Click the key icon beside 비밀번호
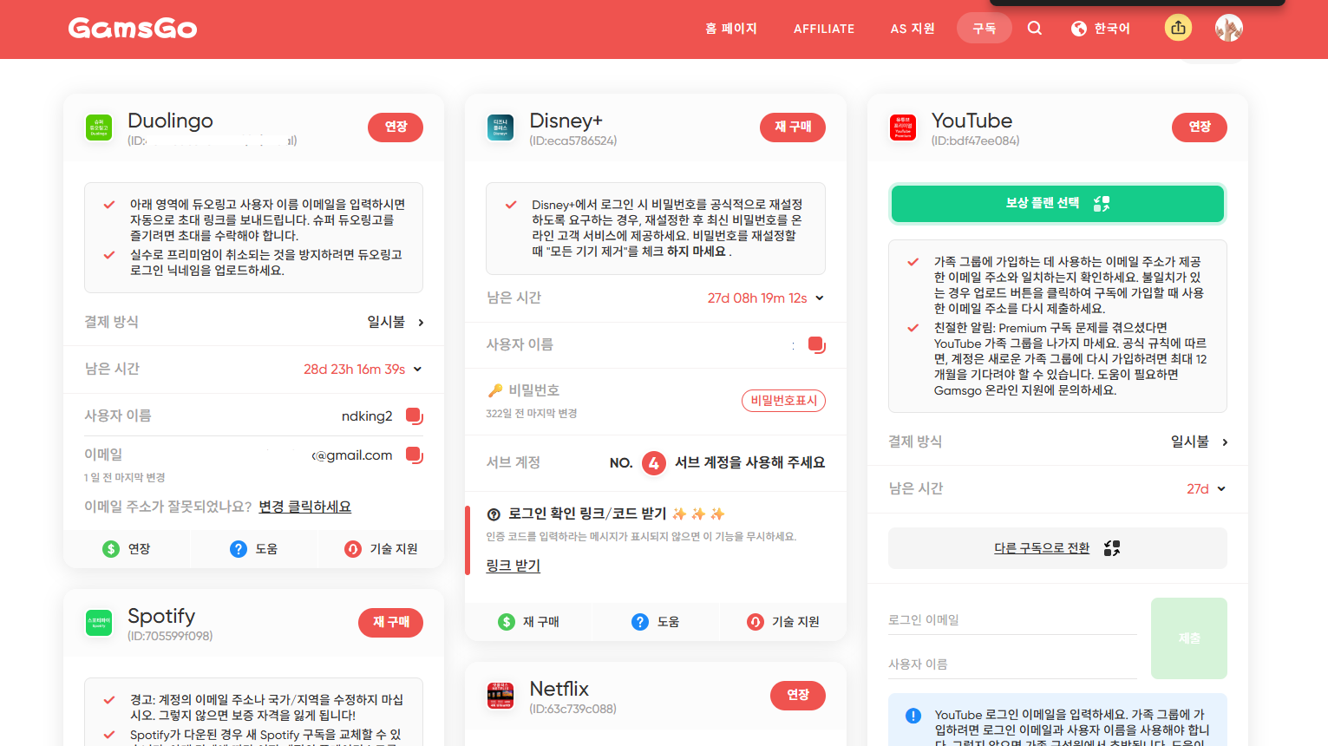 [495, 390]
